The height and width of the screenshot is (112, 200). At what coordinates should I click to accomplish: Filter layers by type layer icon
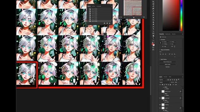(172, 80)
